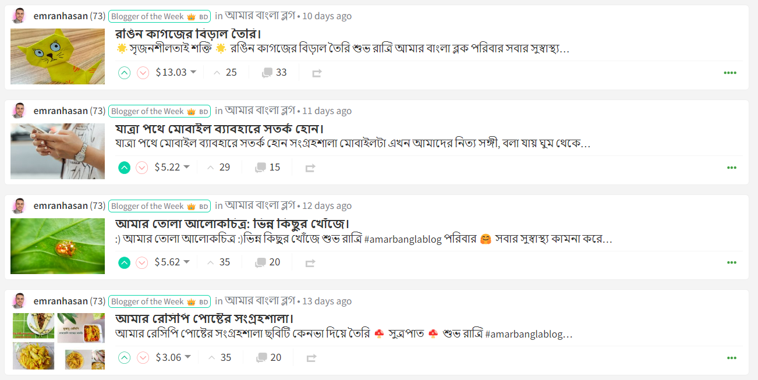Toggle downvote on the $3.06 post
This screenshot has height=380, width=758.
pos(143,358)
